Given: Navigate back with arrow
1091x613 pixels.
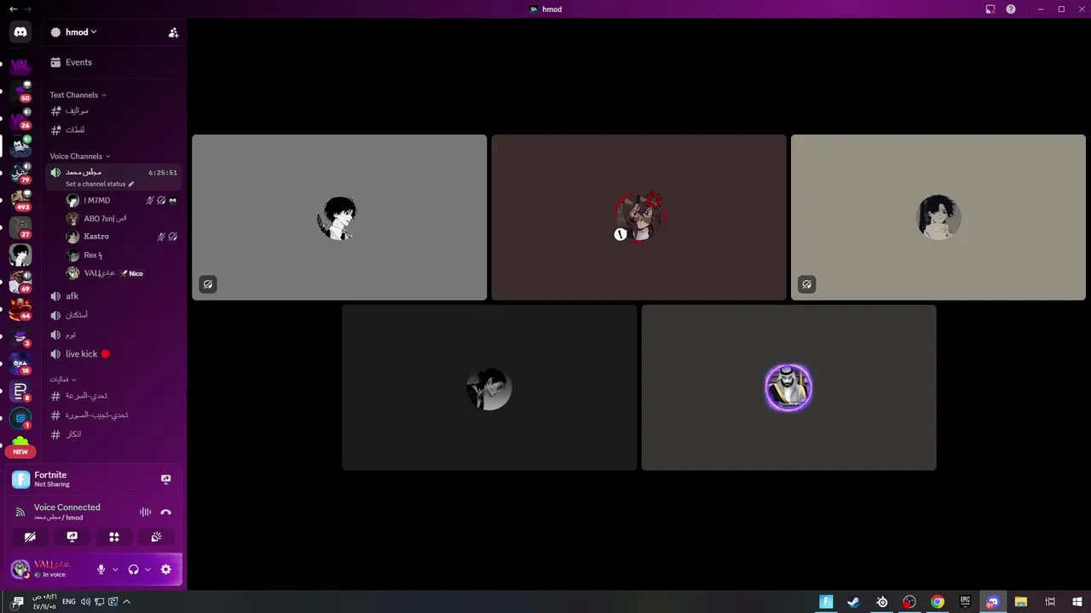Looking at the screenshot, I should point(13,9).
